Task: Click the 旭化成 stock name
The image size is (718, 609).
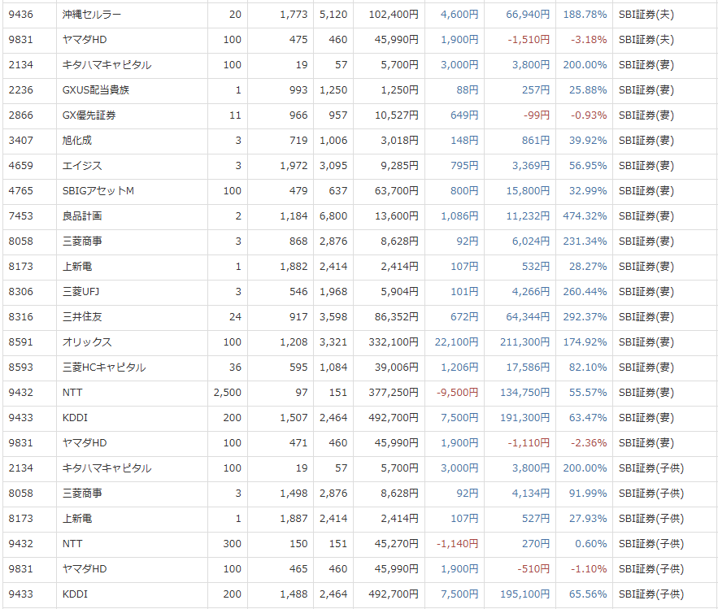Action: [77, 141]
